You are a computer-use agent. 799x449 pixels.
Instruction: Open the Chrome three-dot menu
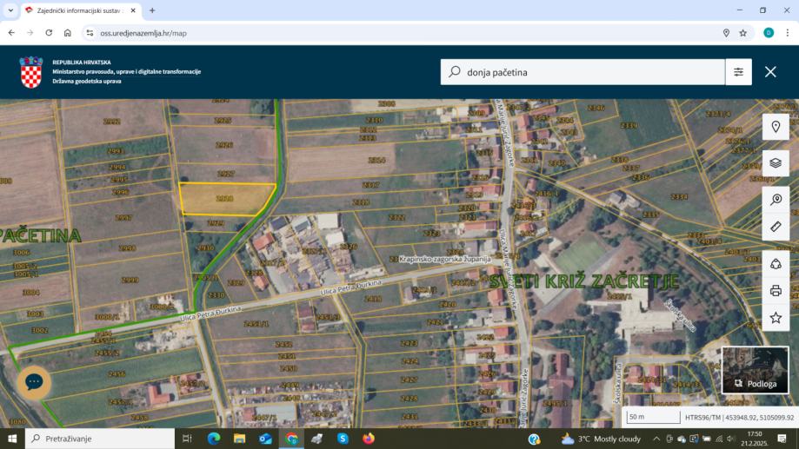tap(788, 33)
